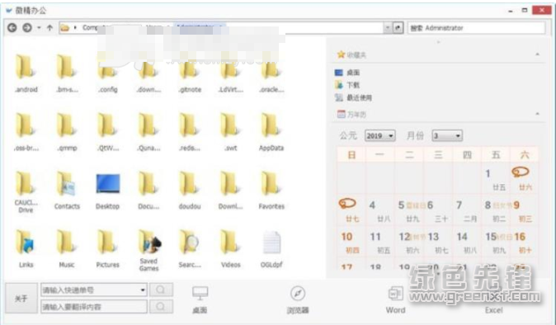This screenshot has width=556, height=325.
Task: Refresh the address bar location
Action: 398,28
